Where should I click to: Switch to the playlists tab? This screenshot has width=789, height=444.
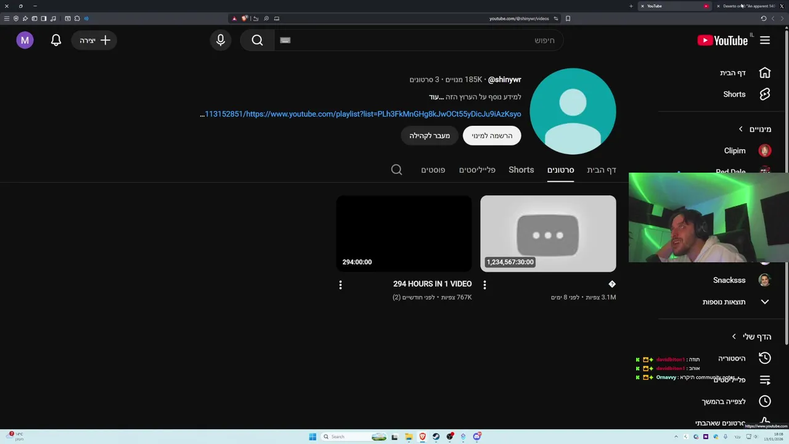(477, 170)
